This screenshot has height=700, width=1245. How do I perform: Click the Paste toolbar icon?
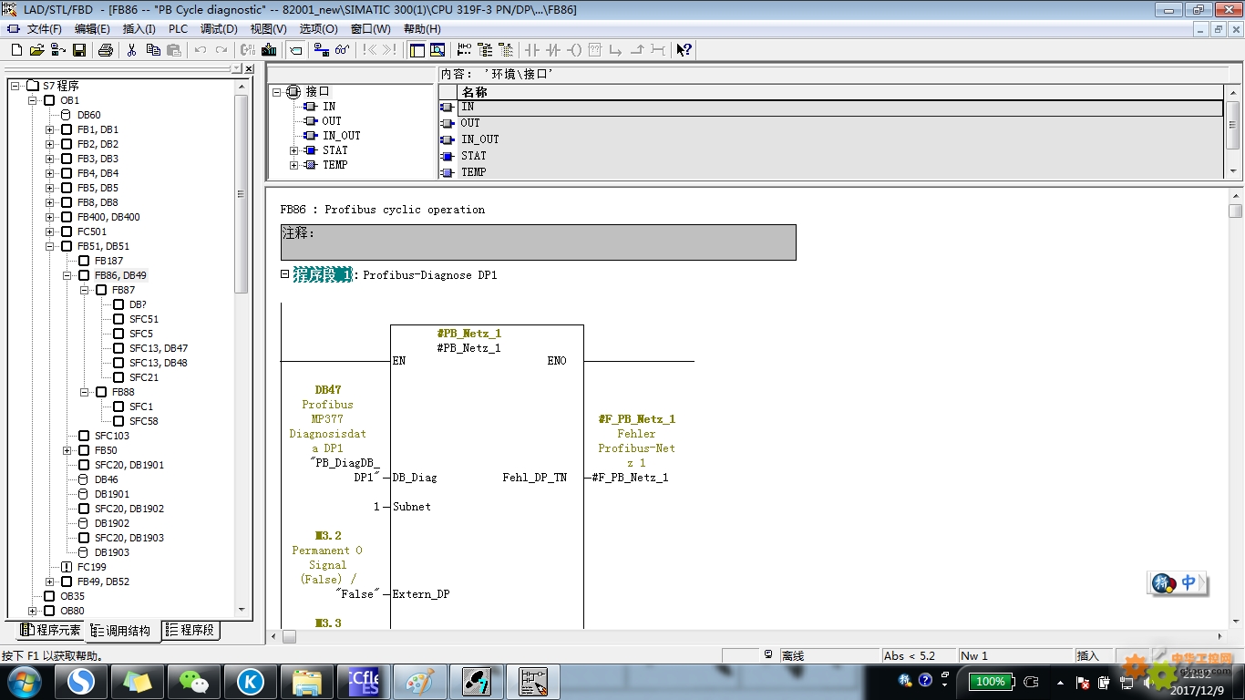point(174,50)
